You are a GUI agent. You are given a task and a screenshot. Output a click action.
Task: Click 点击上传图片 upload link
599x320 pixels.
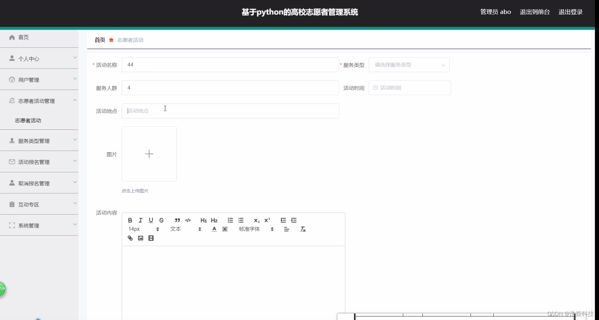click(135, 191)
